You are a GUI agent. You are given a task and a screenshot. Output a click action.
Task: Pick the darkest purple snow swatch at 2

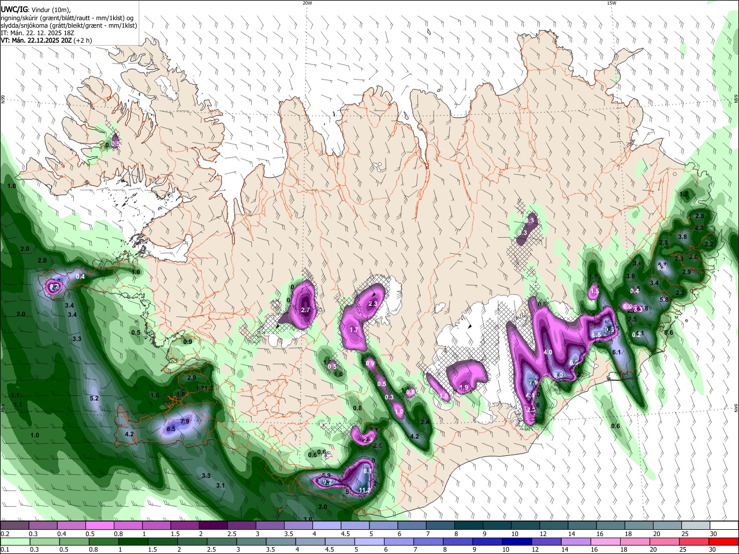(213, 526)
